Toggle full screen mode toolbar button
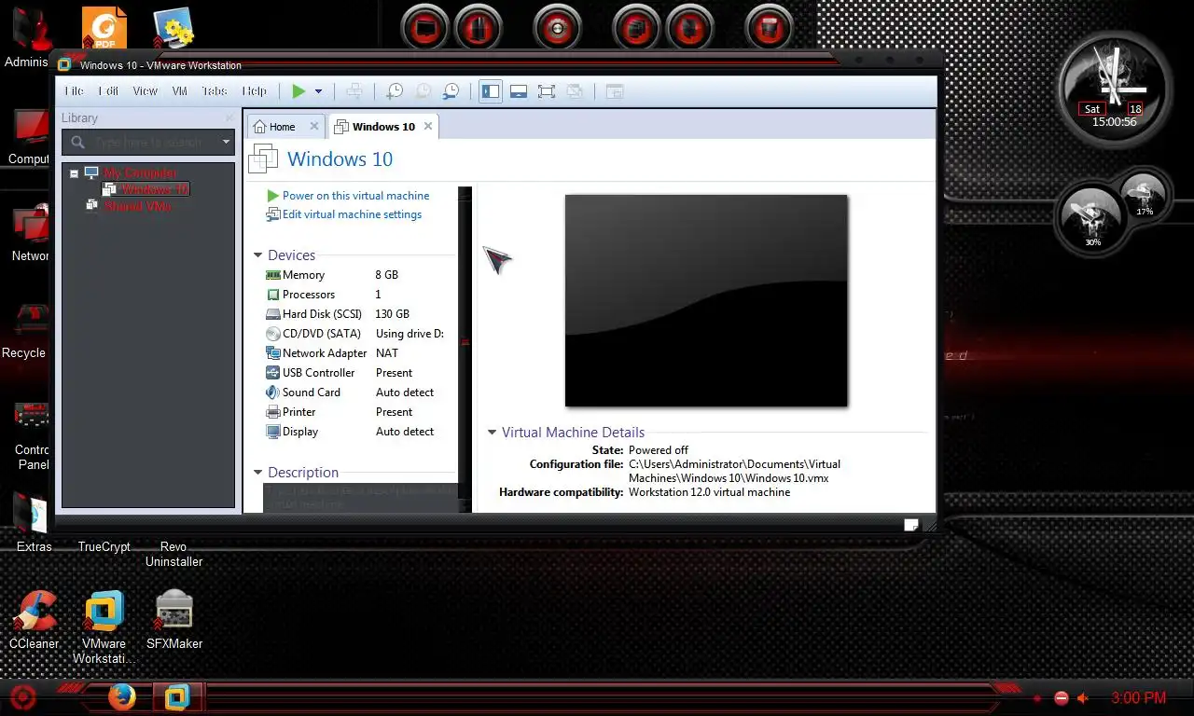This screenshot has width=1194, height=716. coord(547,91)
